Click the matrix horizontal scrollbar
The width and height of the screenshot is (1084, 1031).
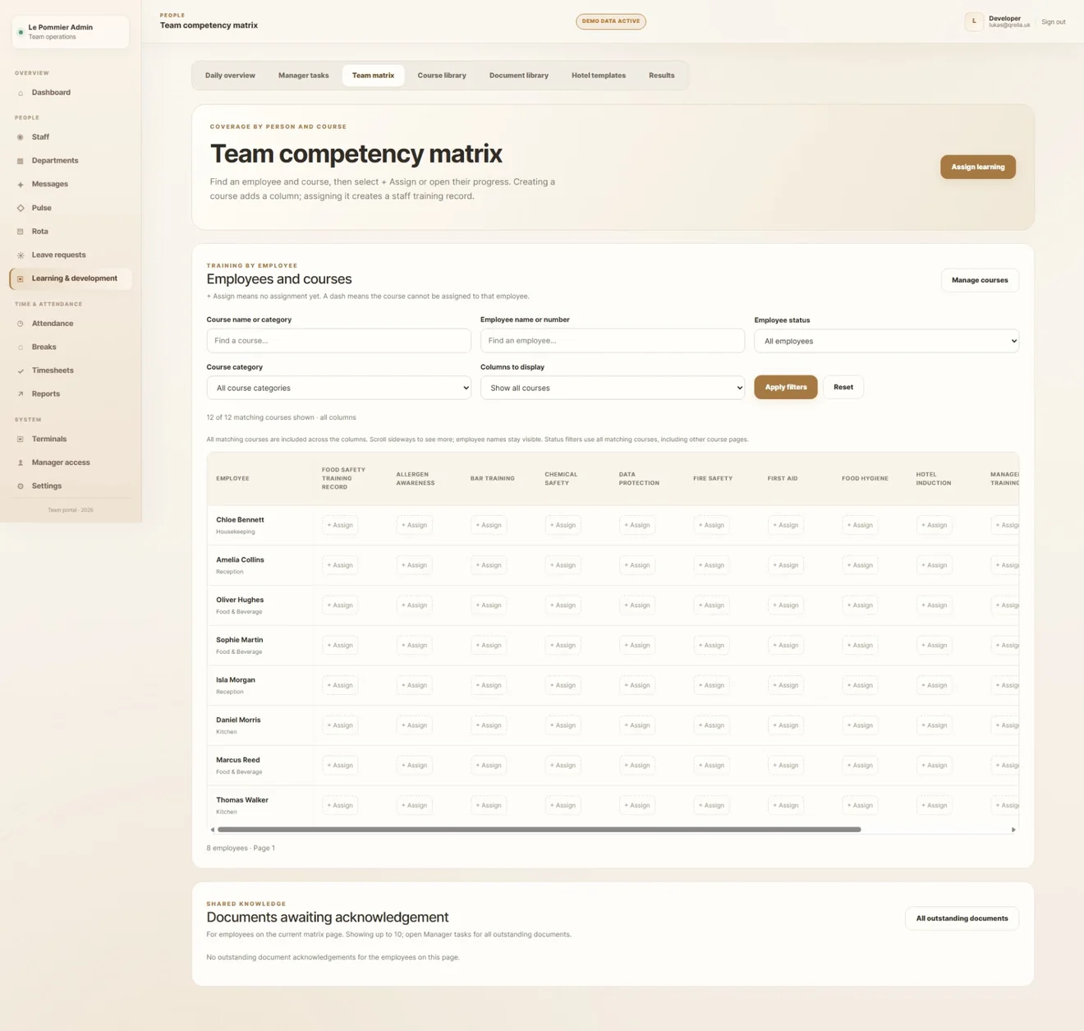click(539, 830)
